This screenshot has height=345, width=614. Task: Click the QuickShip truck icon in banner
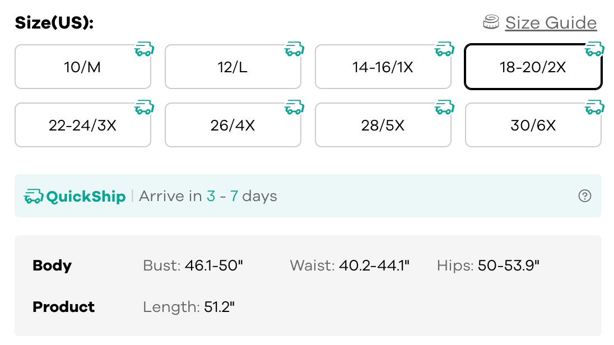[x=34, y=197]
